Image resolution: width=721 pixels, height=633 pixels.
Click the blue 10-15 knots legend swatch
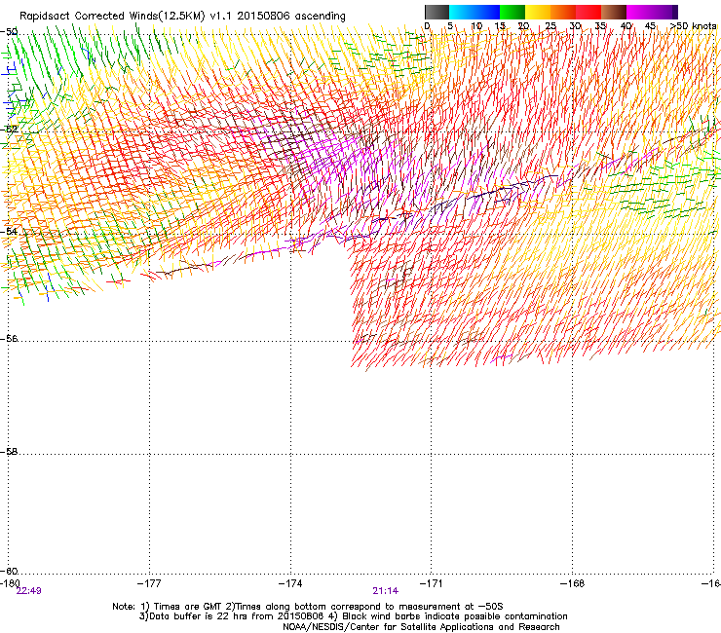click(487, 12)
